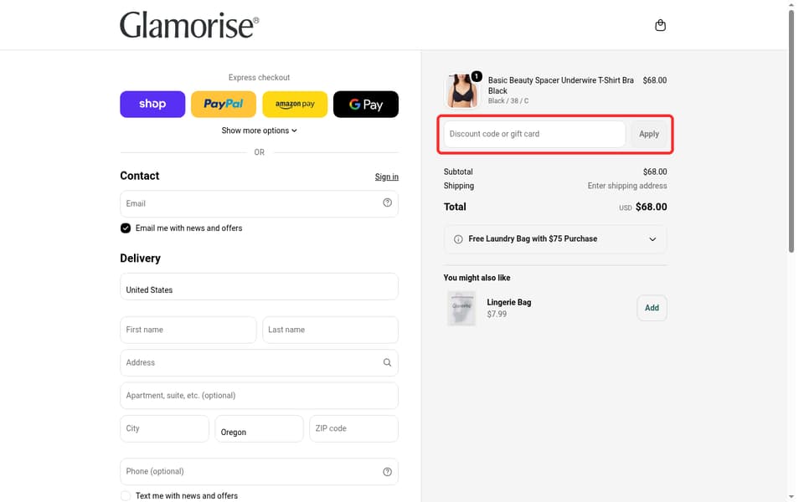Click the ZIP code field
Screen dimensions: 804x502
[353, 428]
